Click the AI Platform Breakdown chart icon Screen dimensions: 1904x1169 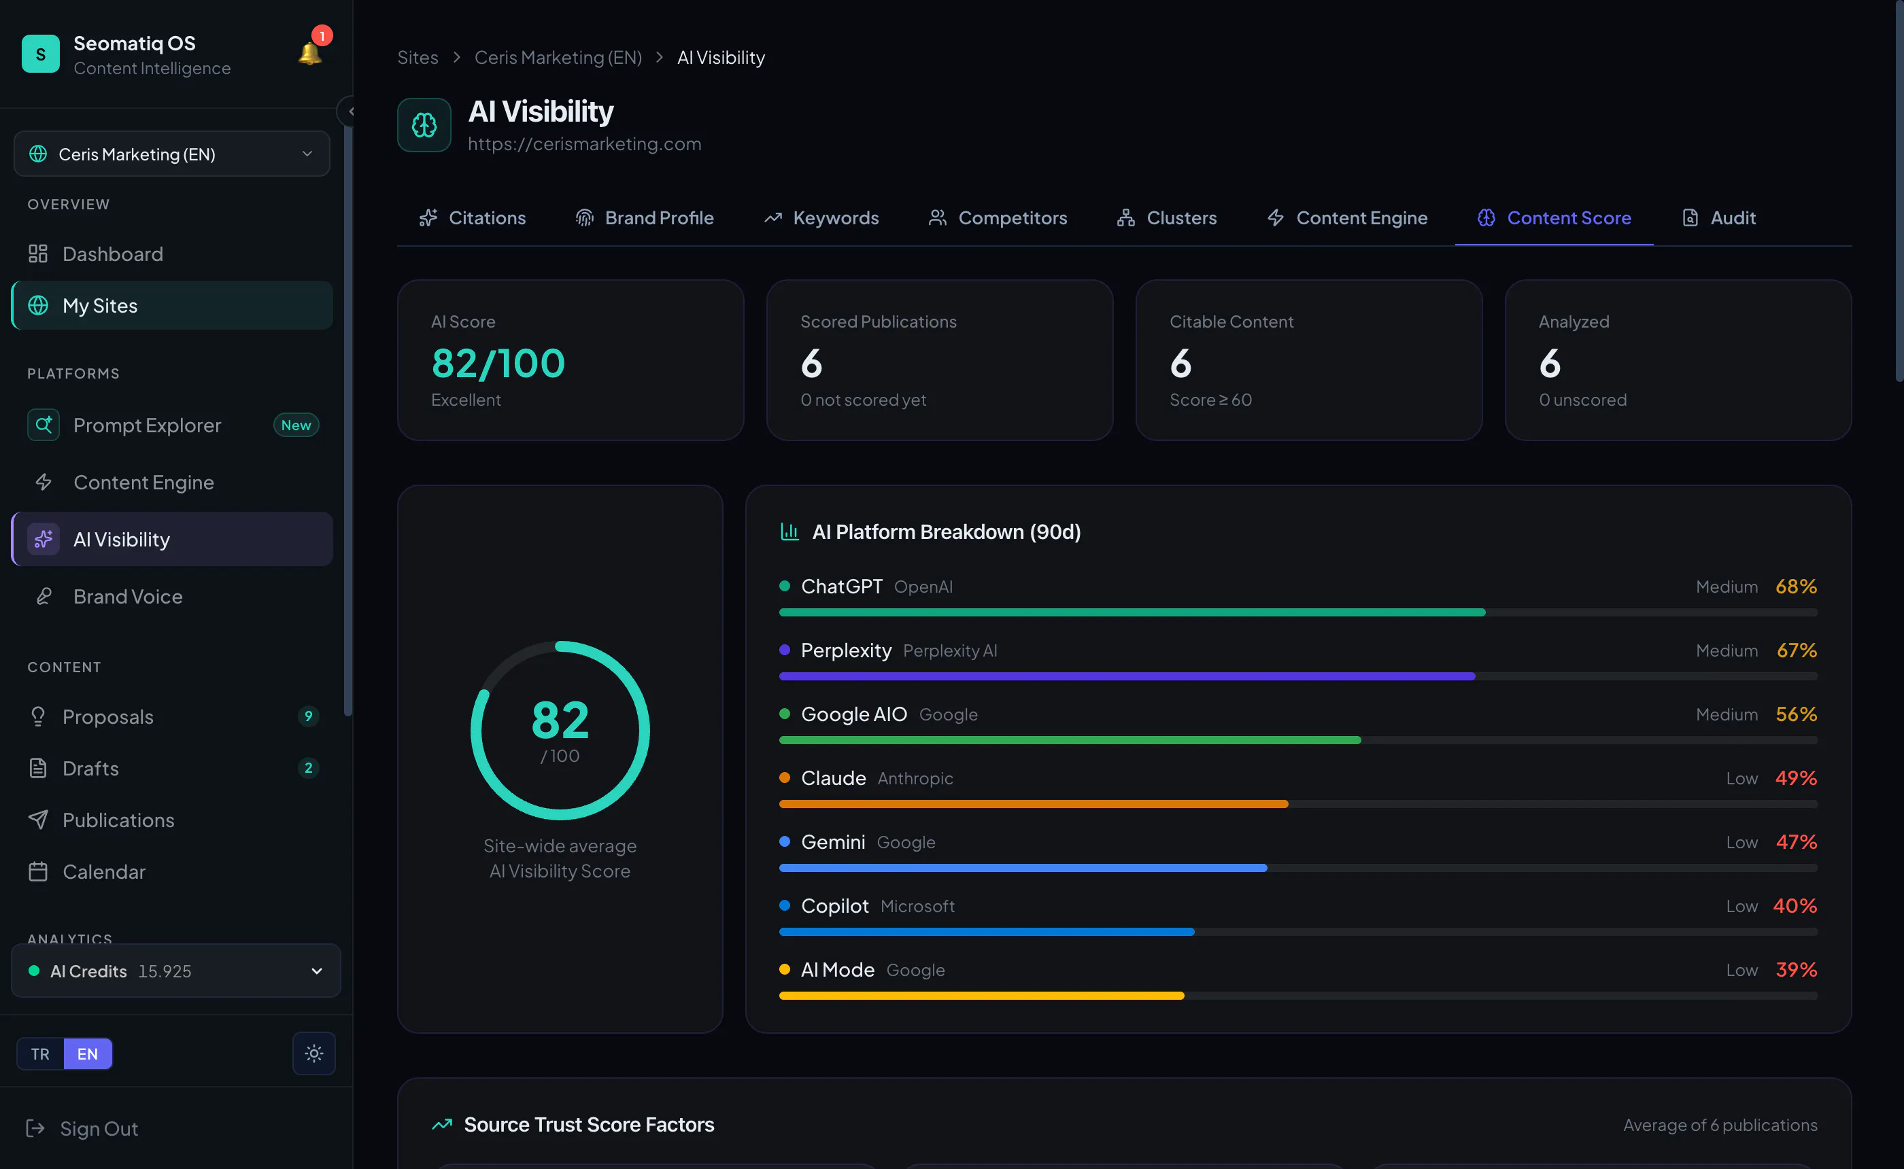click(789, 531)
